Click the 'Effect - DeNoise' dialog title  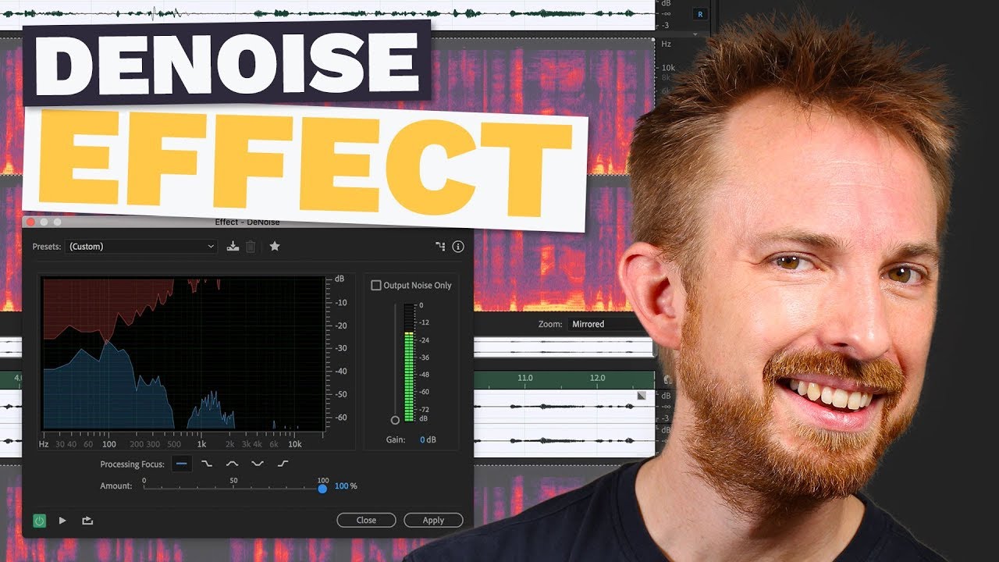coord(247,222)
